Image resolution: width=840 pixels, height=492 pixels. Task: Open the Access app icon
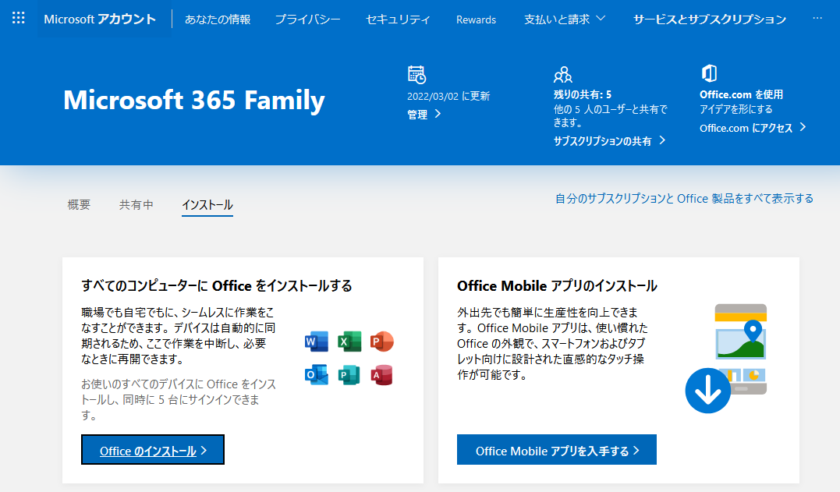tap(381, 375)
